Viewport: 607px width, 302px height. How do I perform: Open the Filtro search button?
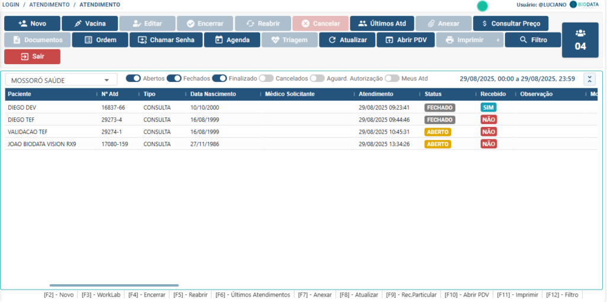pos(533,40)
